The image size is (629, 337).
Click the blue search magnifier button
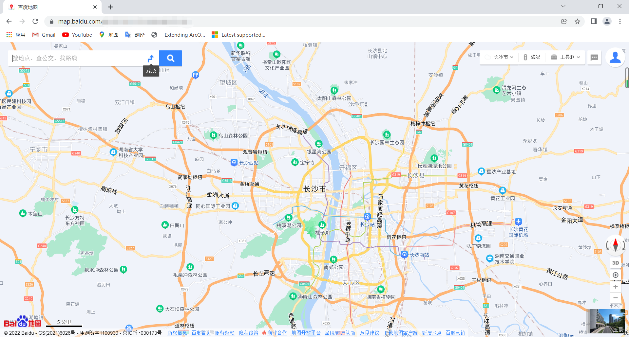[170, 58]
